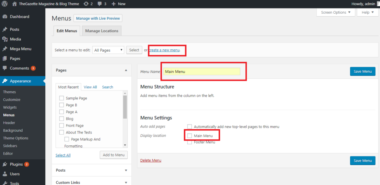Open the updates icon in admin bar
The height and width of the screenshot is (185, 380).
(86, 4)
